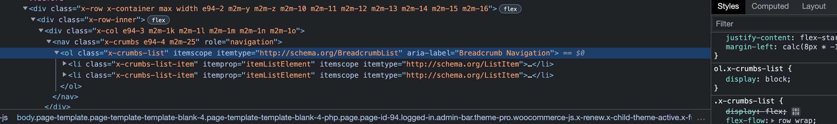Switch to the Layout tab
The image size is (837, 124).
tap(814, 7)
